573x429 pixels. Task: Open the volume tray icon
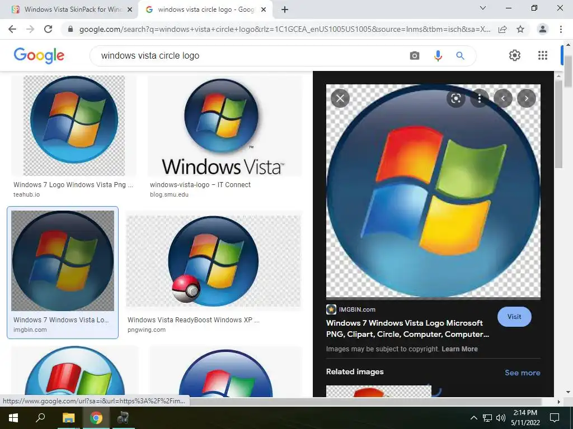tap(501, 418)
